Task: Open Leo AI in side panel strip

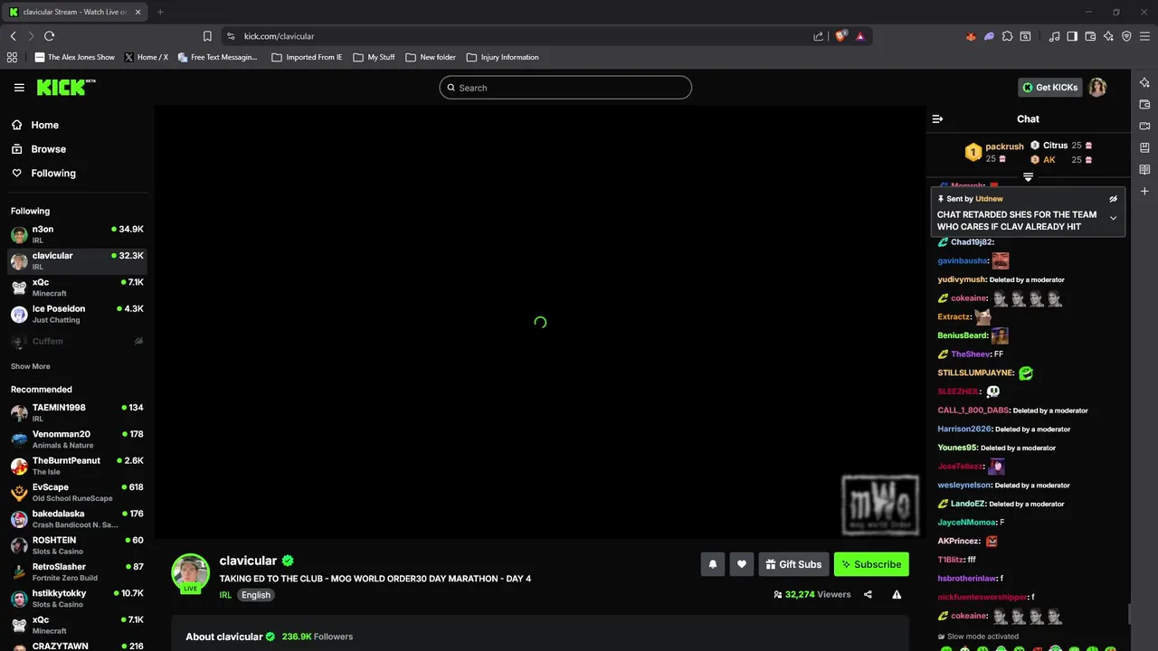Action: coord(1144,82)
